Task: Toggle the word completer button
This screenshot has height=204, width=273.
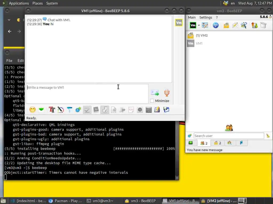Action: (96, 110)
